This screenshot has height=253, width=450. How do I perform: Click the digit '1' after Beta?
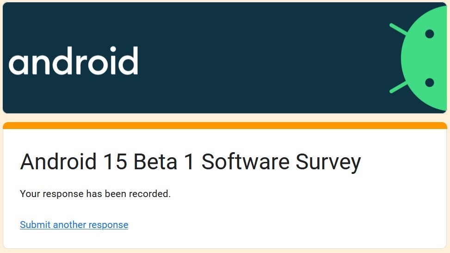[x=189, y=162]
